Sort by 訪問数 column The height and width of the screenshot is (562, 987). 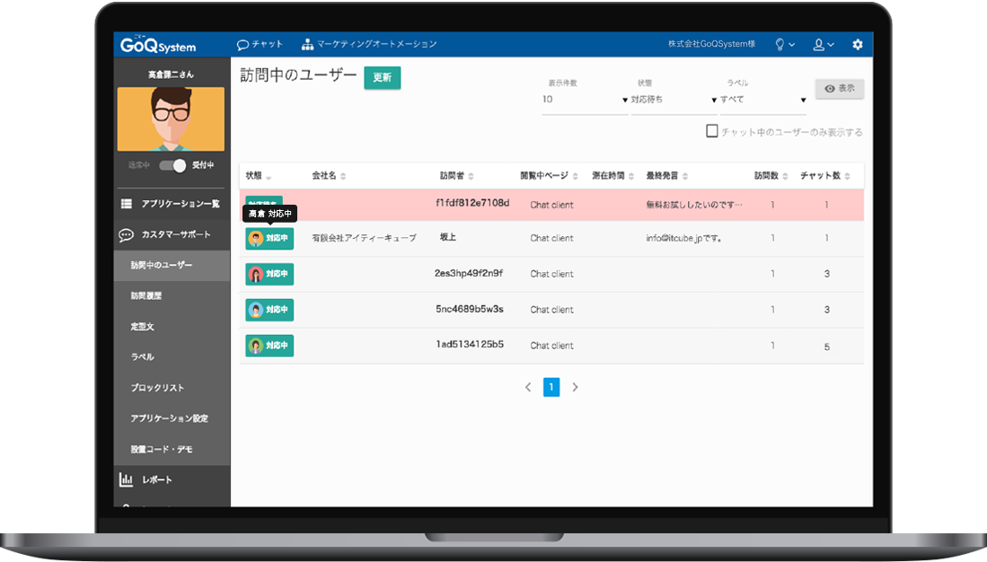click(x=771, y=176)
